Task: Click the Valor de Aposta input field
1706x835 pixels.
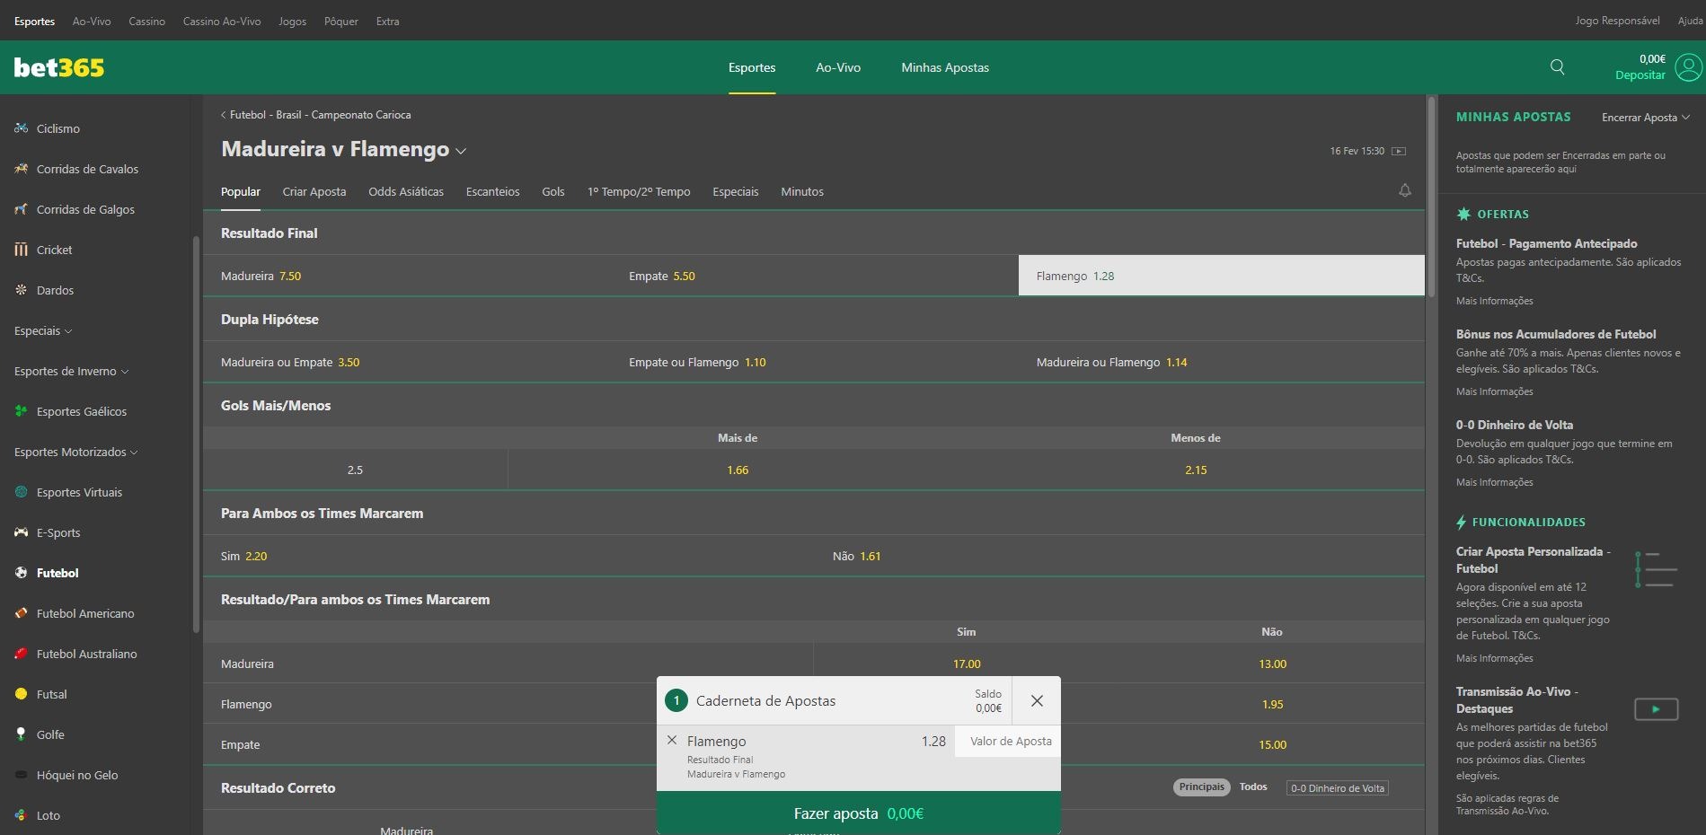Action: (x=1008, y=741)
